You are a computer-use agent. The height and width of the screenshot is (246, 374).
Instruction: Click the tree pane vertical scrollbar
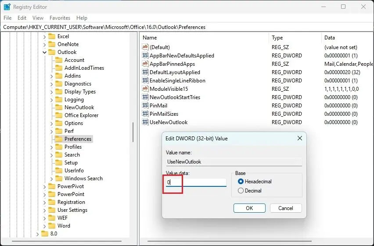click(x=133, y=132)
